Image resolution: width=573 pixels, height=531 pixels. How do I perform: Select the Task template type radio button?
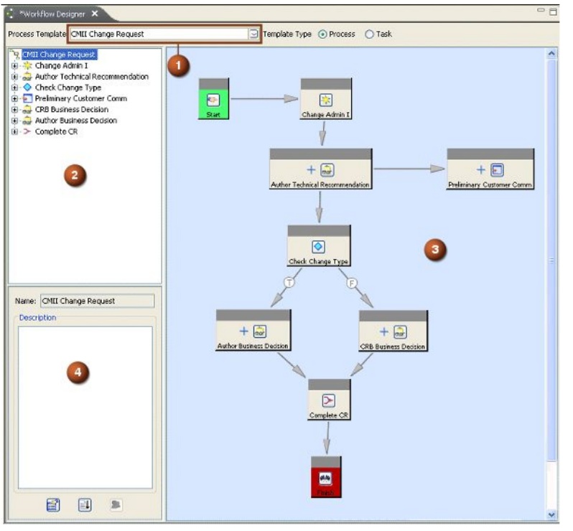click(x=369, y=34)
